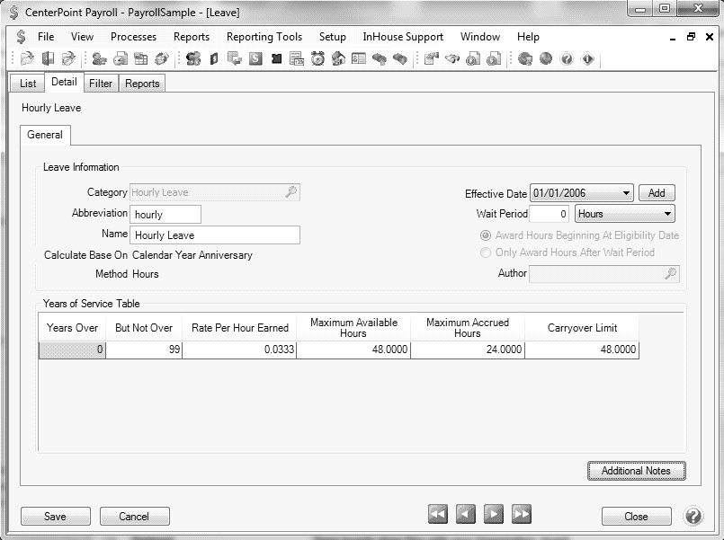Click the round help icon beside Close
This screenshot has width=724, height=540.
(693, 516)
